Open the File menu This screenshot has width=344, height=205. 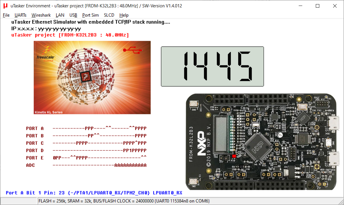coord(6,15)
